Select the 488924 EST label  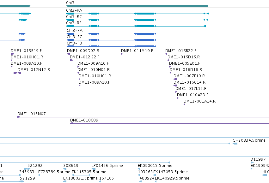click(x=147, y=178)
